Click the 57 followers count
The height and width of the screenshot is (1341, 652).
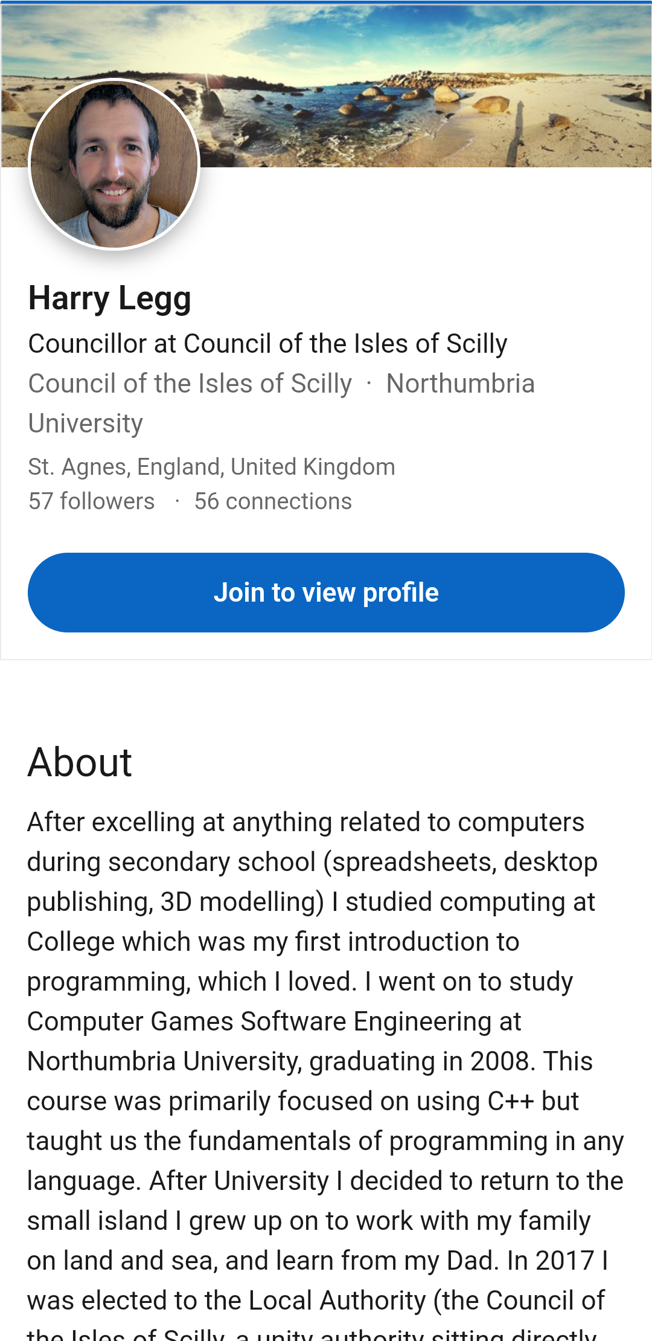click(x=92, y=501)
